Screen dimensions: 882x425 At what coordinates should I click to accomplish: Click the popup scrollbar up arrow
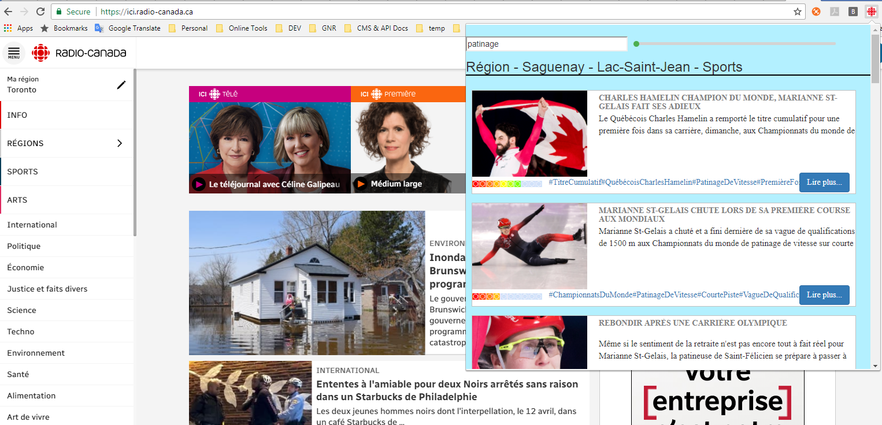876,29
